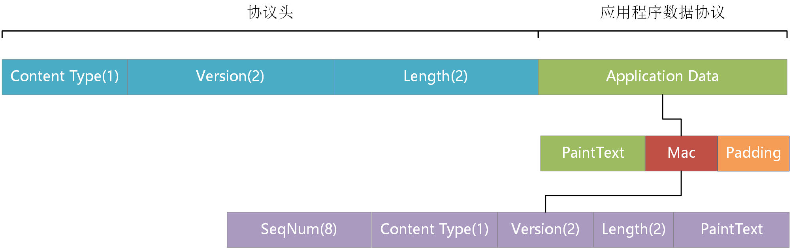
Task: Select the purple PaintText box
Action: [x=731, y=229]
